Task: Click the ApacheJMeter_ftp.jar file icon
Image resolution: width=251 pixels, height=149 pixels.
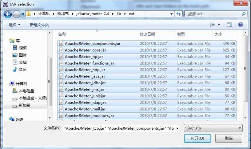Action: coord(61,56)
